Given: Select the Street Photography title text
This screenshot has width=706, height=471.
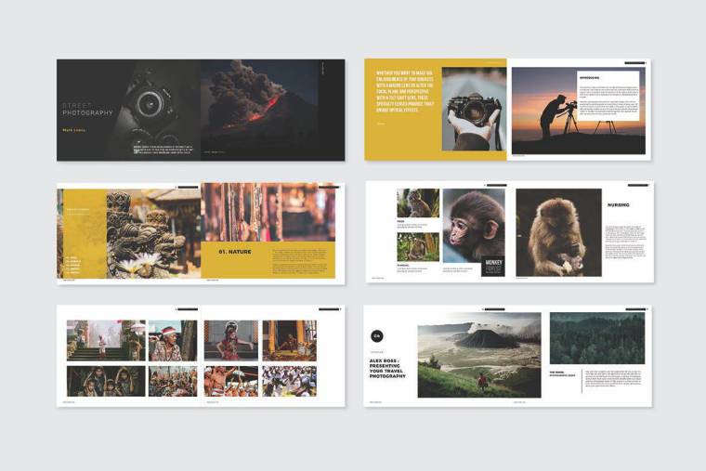Looking at the screenshot, I should coord(87,109).
